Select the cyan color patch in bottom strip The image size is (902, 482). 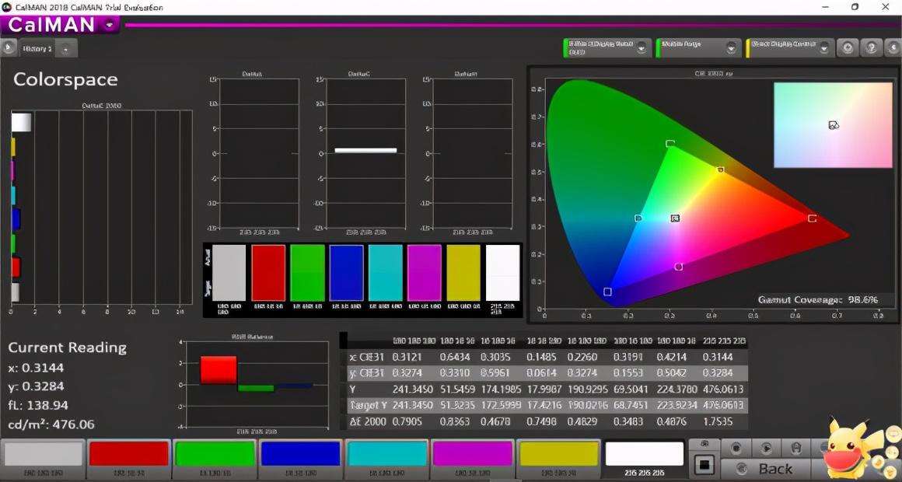(x=386, y=454)
